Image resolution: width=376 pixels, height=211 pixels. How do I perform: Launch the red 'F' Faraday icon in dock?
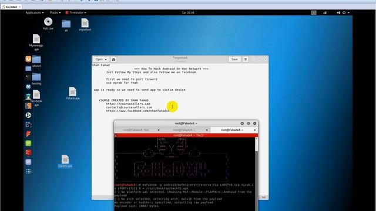(28, 134)
